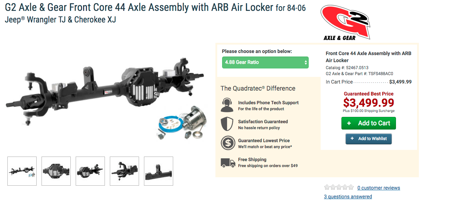This screenshot has width=453, height=205.
Task: Select third thumbnail of angled differential view
Action: 90,171
